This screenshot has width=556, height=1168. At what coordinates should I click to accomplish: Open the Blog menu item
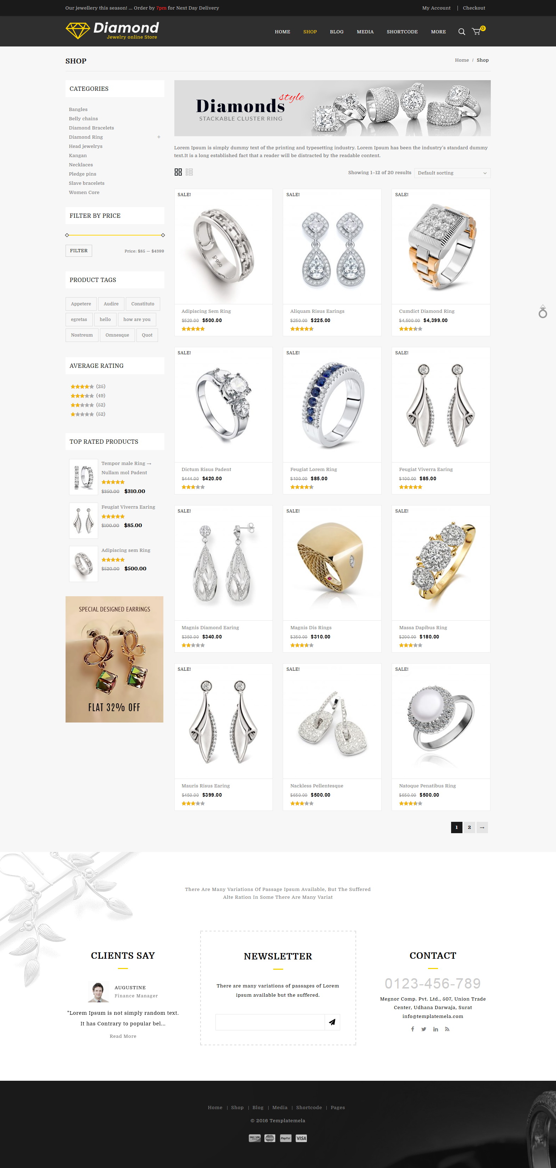337,32
